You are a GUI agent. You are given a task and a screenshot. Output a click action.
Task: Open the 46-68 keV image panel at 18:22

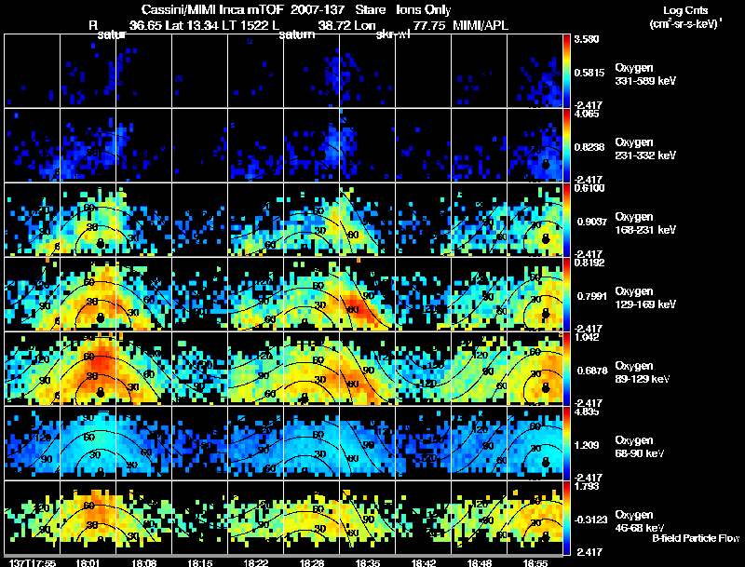coord(255,518)
